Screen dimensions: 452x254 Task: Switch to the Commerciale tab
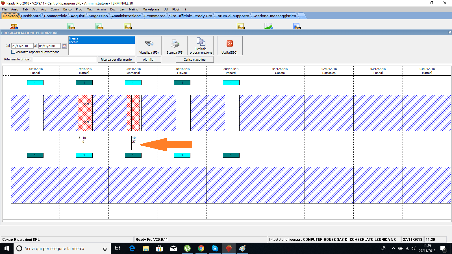tap(56, 16)
